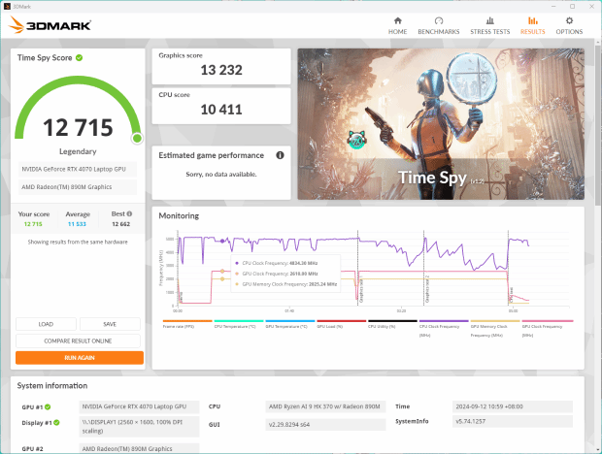
Task: Toggle the Frame rate (FPS) legend swatch
Action: coord(187,321)
